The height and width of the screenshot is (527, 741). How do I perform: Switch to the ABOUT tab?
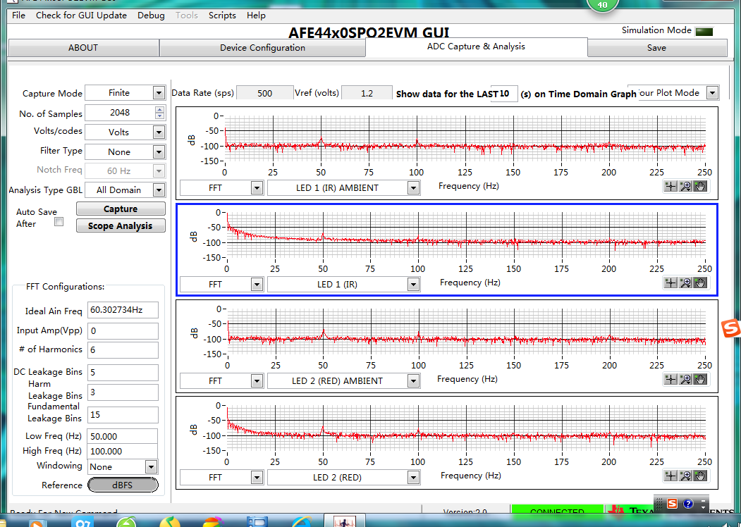tap(83, 48)
